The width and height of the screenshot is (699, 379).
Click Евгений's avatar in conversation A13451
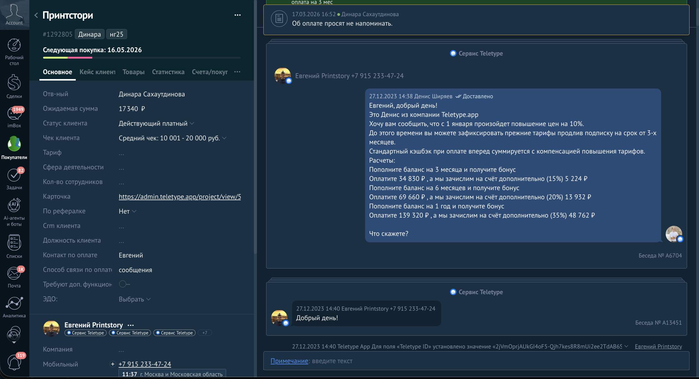[280, 318]
